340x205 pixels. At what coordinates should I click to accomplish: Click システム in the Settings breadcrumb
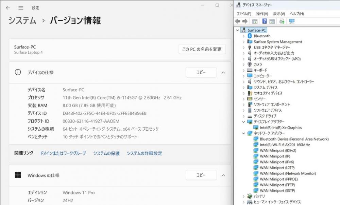22,21
